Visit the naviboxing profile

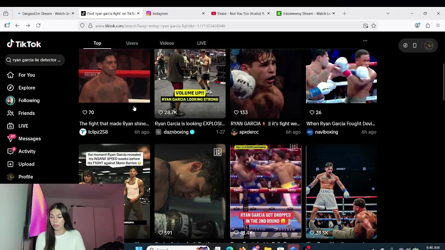pos(326,132)
